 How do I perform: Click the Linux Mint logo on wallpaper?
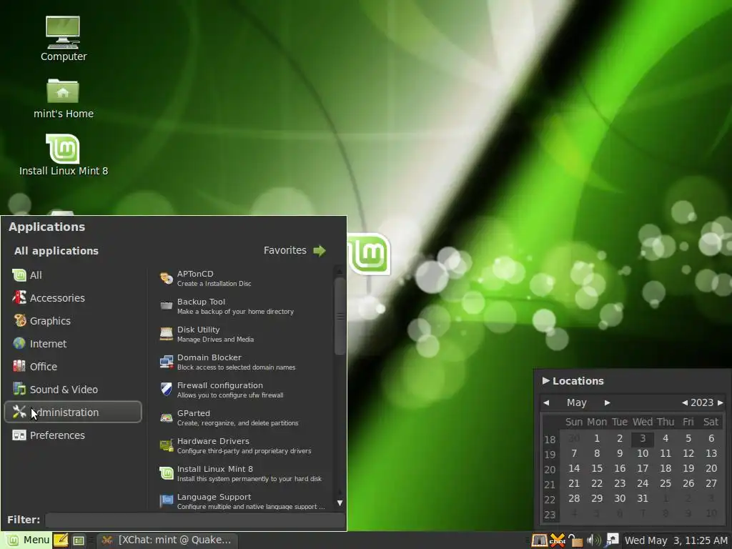point(370,254)
